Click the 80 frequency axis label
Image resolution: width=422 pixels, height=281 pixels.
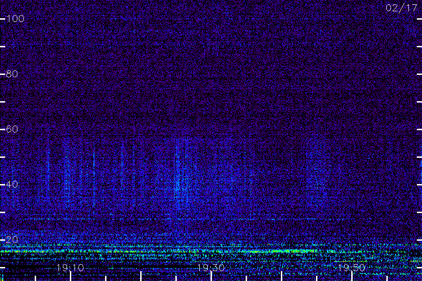click(12, 74)
